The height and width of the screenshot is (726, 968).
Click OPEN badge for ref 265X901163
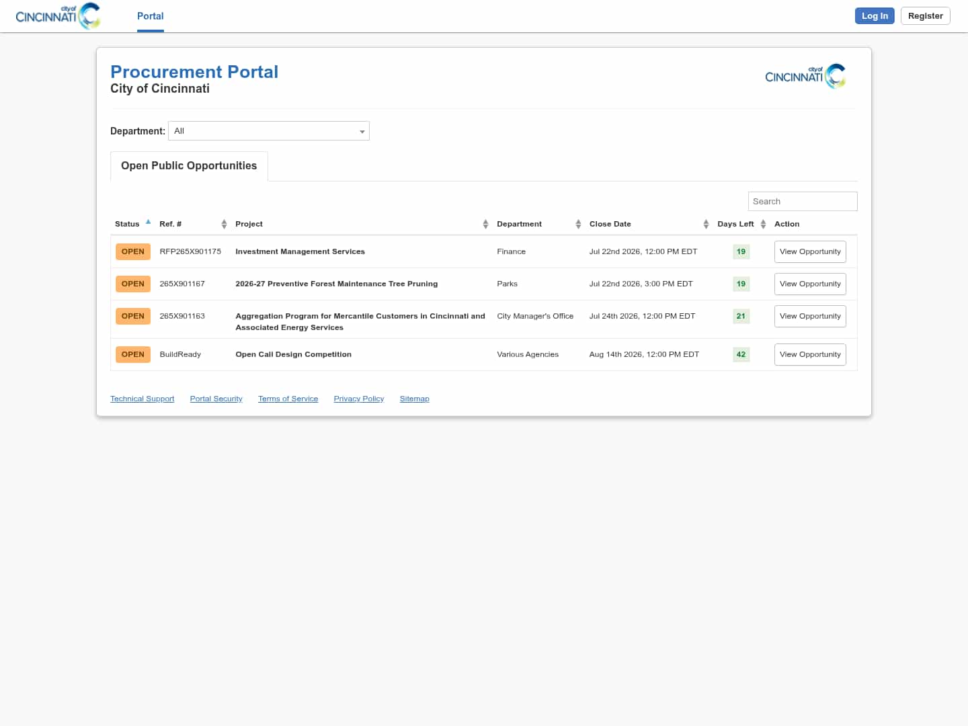click(133, 317)
